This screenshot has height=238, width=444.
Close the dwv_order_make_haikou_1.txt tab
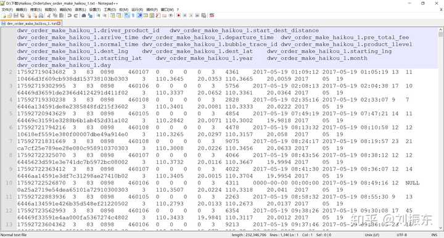tap(59, 23)
